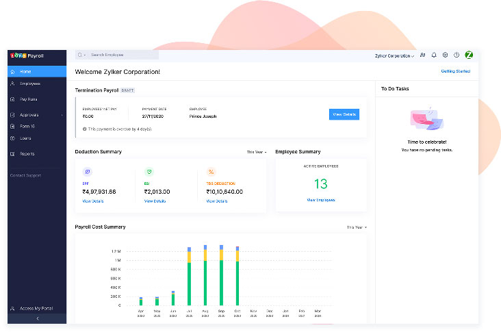Click the ESI shield icon

tap(149, 172)
